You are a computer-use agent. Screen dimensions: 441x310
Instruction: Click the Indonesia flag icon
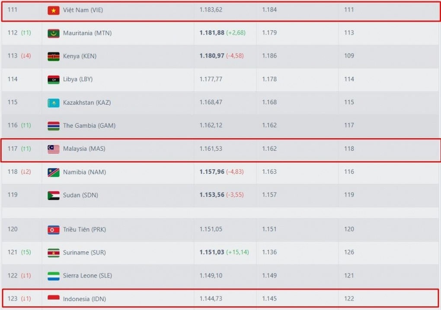54,299
